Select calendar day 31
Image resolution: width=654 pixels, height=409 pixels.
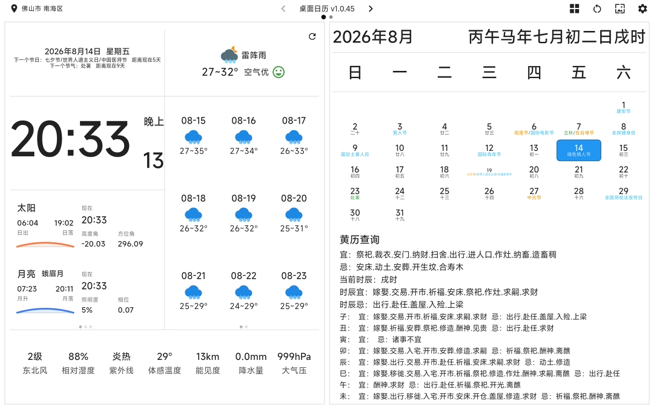click(399, 215)
